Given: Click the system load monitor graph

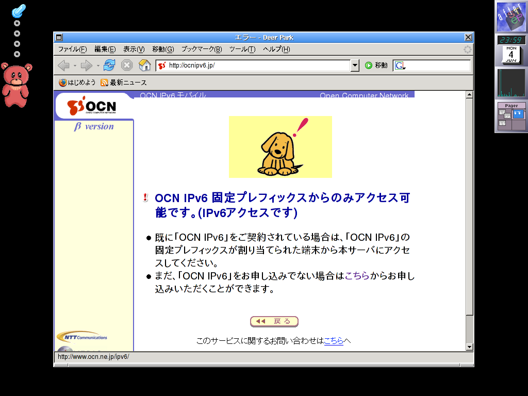Looking at the screenshot, I should (511, 83).
